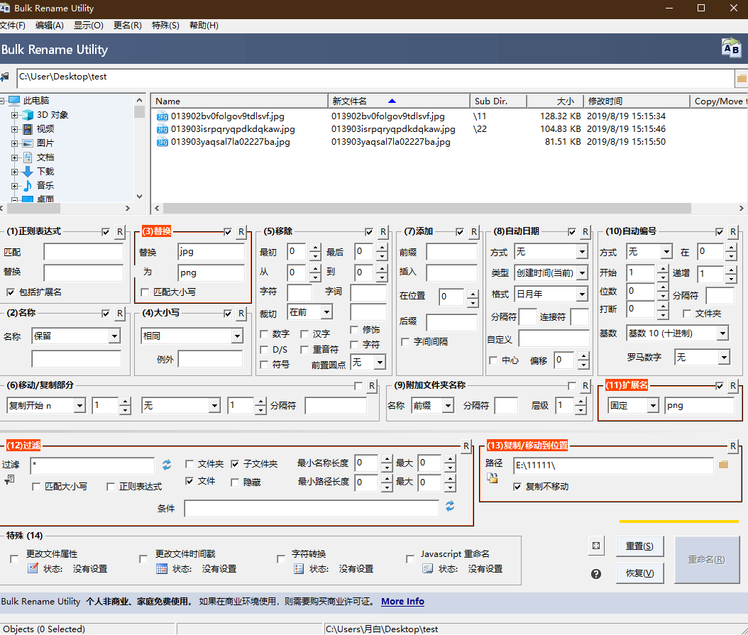Open the 基数 10 (十进制) dropdown
The image size is (748, 635).
tap(722, 333)
